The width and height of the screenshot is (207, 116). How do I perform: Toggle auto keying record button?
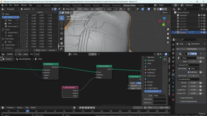point(74,108)
